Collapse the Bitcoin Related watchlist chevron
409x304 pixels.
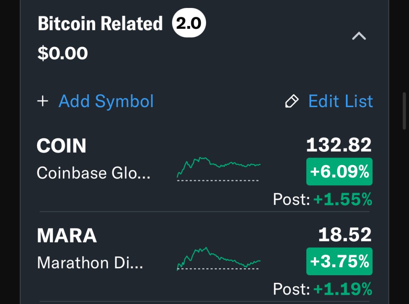click(359, 36)
